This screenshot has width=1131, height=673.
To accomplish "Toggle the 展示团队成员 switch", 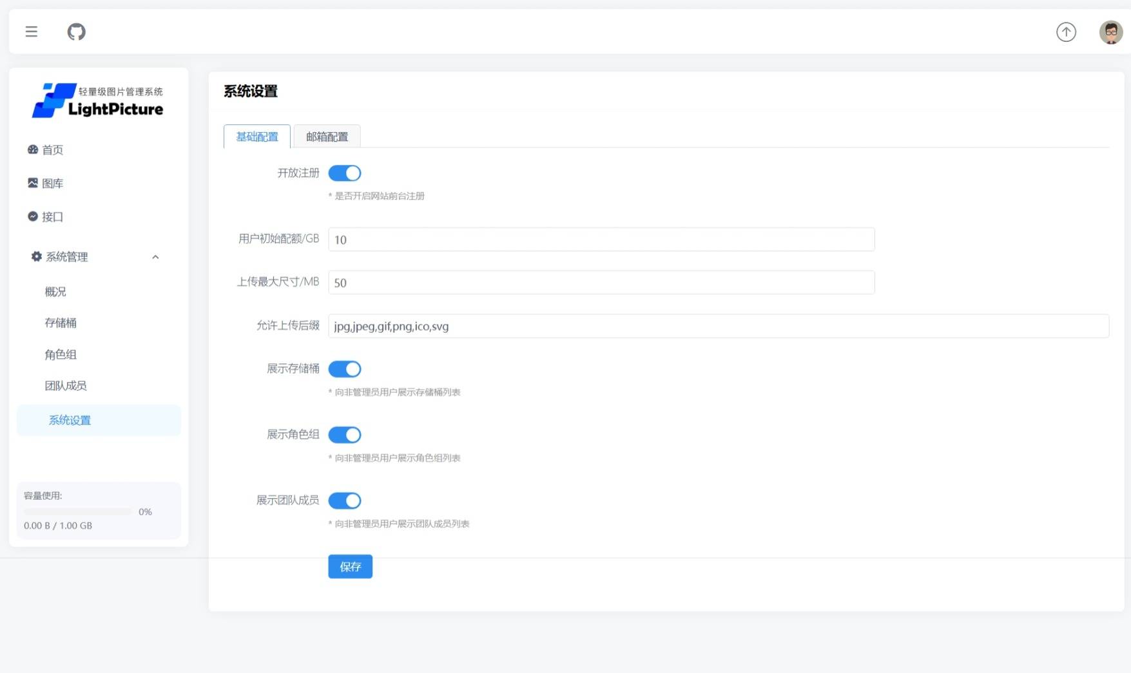I will [345, 500].
